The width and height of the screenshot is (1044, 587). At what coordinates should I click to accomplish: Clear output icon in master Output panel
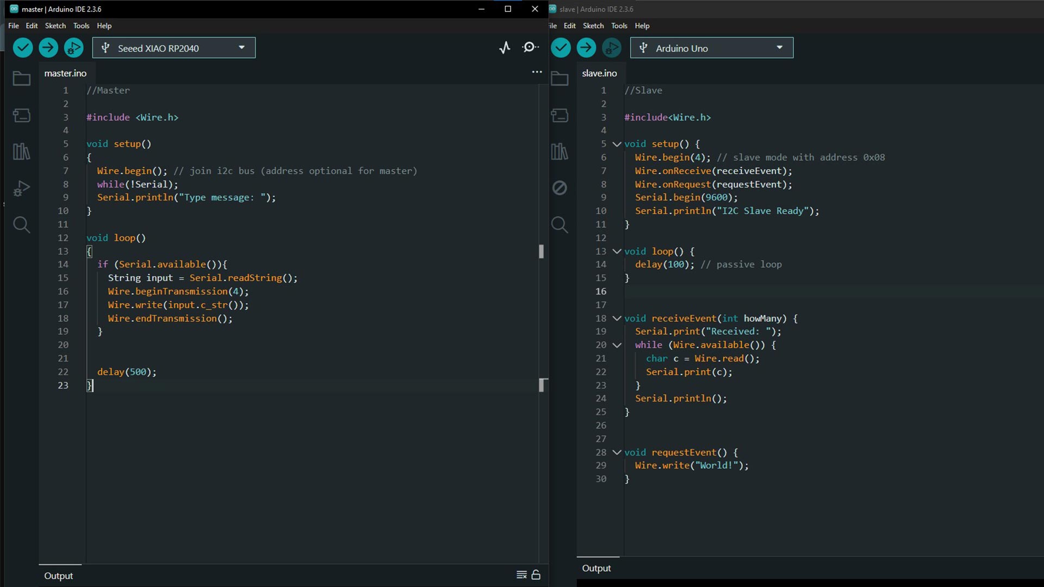point(521,575)
